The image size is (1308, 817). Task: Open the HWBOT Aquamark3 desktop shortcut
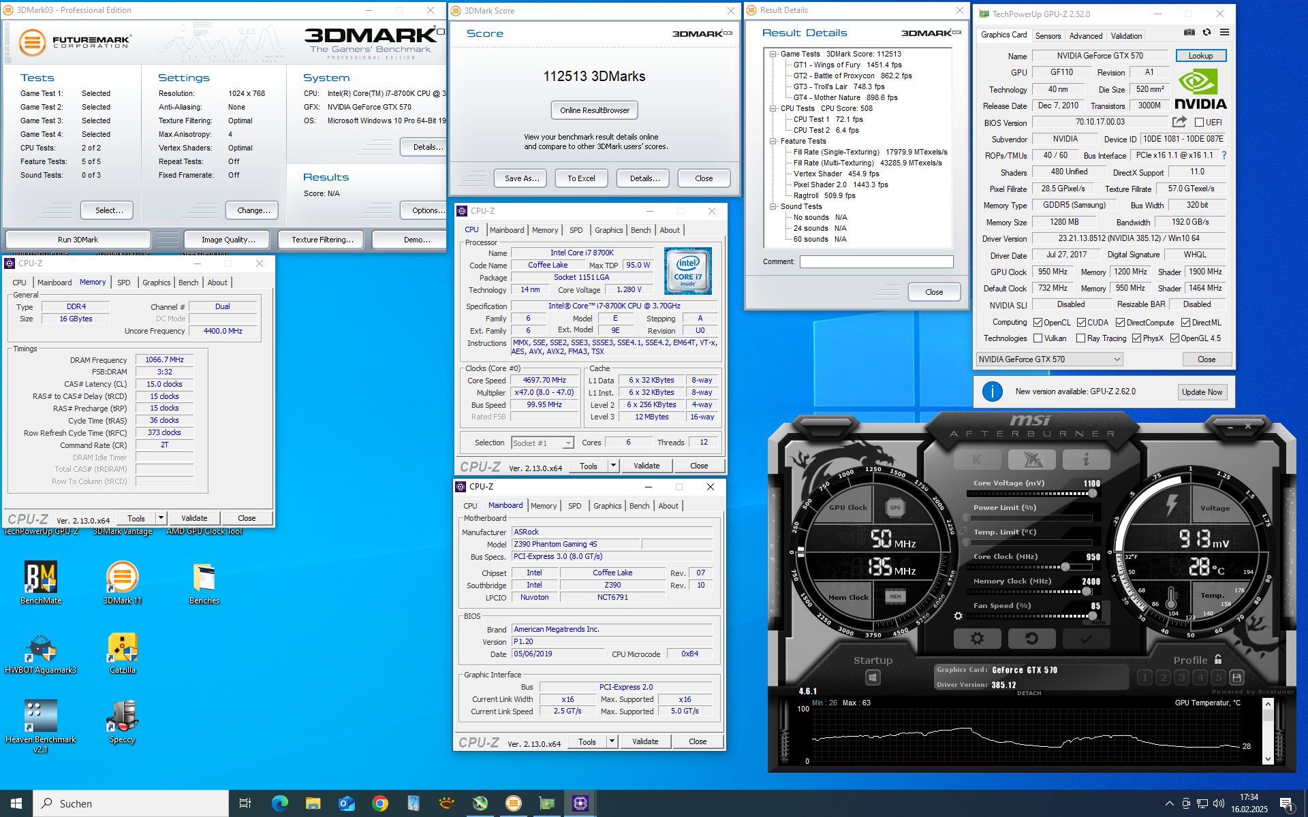pos(41,654)
